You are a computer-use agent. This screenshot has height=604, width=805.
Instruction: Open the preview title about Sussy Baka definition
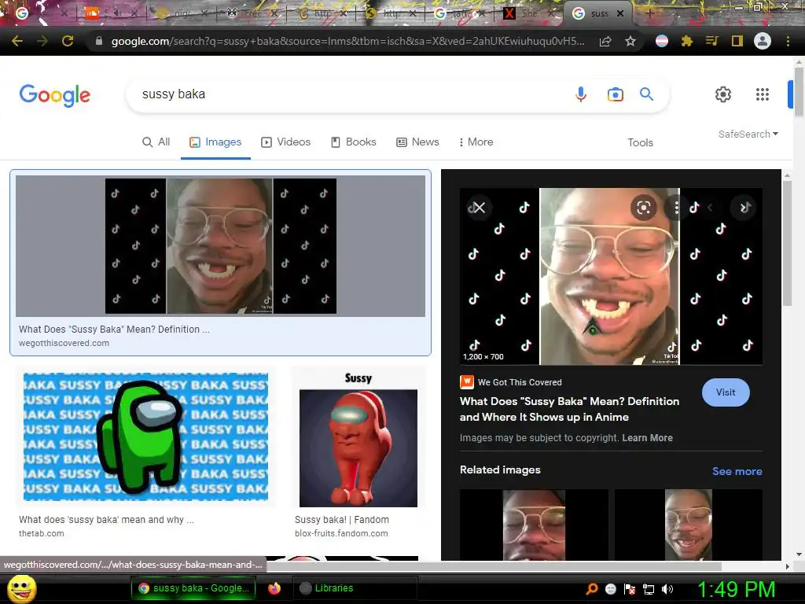pyautogui.click(x=569, y=409)
